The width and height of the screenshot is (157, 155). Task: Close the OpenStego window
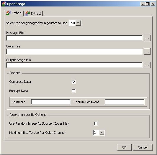pyautogui.click(x=153, y=4)
